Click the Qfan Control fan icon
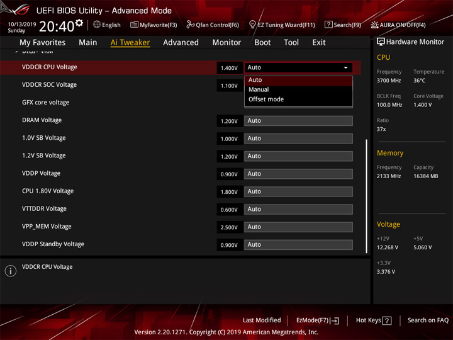 [x=190, y=25]
